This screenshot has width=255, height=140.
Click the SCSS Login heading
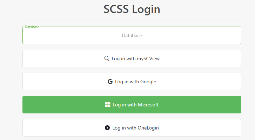click(132, 9)
